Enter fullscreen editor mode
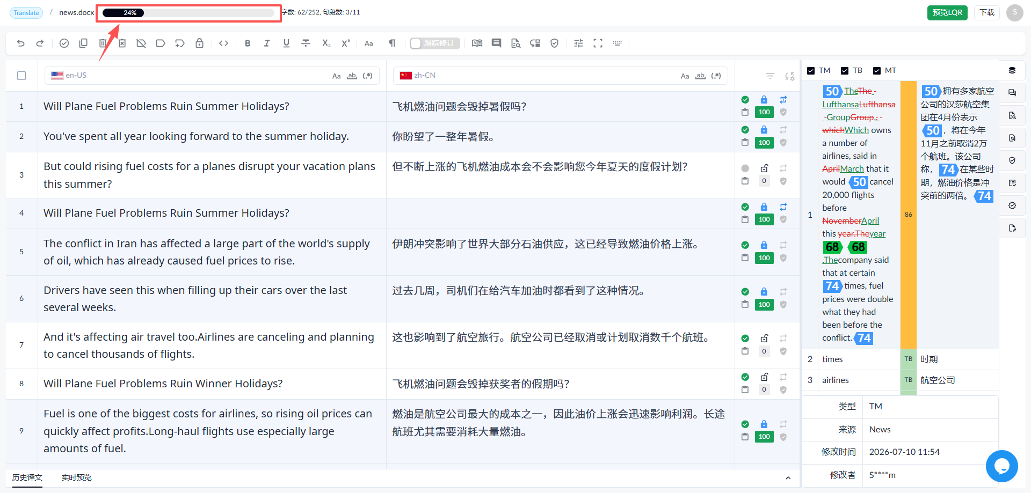 (x=598, y=43)
